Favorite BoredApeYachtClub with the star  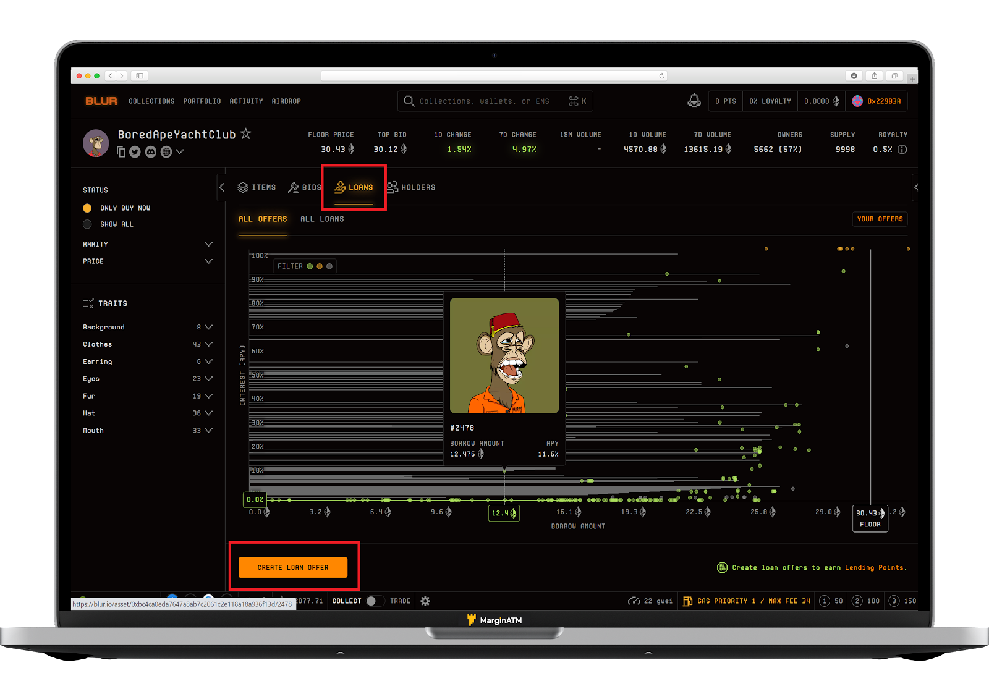tap(245, 133)
